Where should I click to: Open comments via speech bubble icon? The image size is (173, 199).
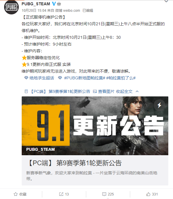(x=104, y=194)
